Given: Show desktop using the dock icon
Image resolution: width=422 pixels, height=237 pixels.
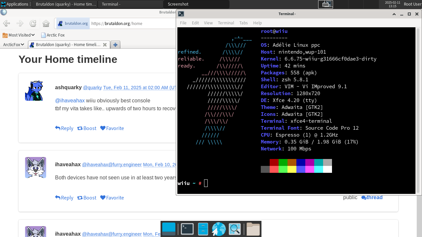Looking at the screenshot, I should click(169, 229).
